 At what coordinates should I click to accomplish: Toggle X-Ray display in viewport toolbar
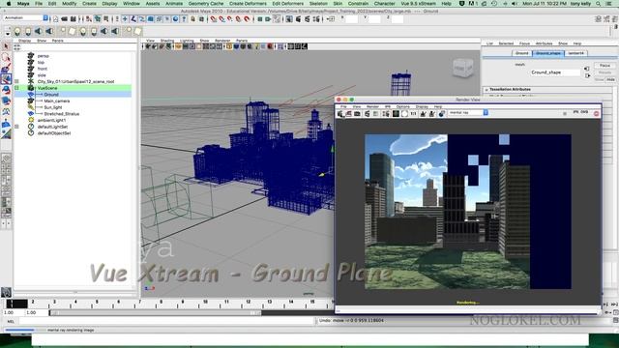point(291,46)
